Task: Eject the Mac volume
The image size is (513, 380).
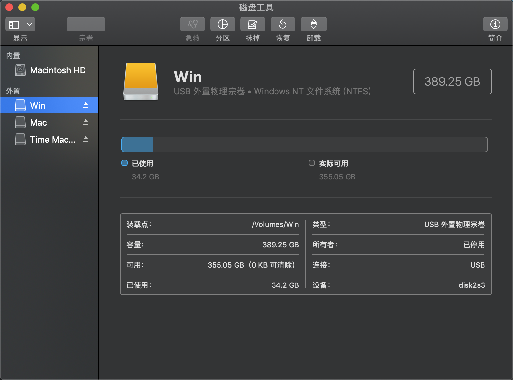Action: 86,122
